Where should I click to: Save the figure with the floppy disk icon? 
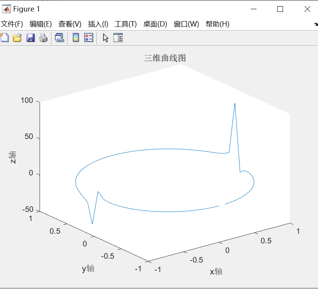tap(30, 38)
